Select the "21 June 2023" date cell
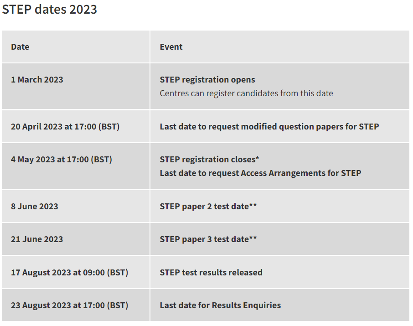 coord(37,239)
